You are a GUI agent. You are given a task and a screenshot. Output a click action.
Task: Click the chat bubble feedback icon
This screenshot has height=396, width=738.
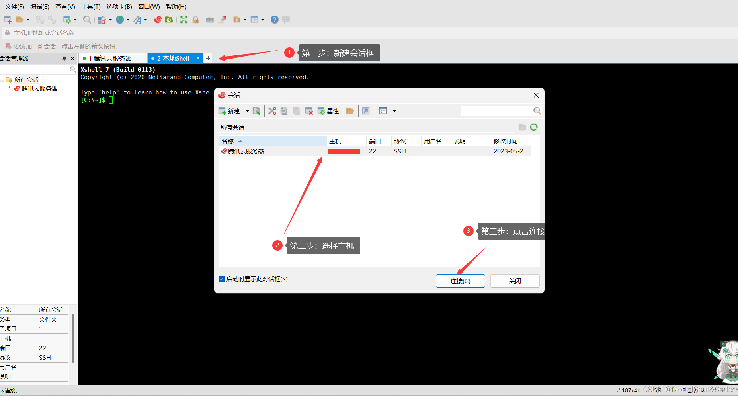(x=286, y=20)
